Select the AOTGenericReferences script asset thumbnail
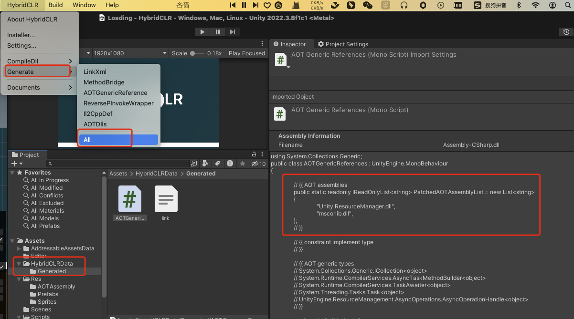This screenshot has width=574, height=319. [x=130, y=199]
